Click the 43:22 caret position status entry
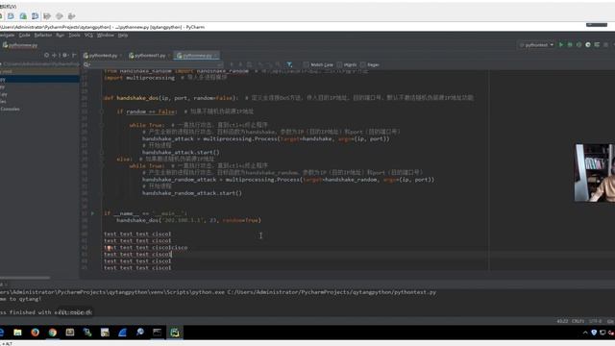Screen dimensions: 615x346 point(562,321)
